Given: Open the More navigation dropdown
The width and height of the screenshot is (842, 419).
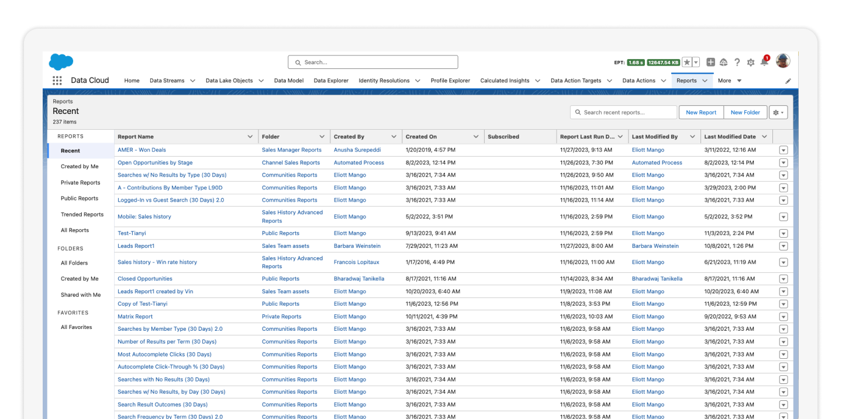Looking at the screenshot, I should [x=730, y=81].
